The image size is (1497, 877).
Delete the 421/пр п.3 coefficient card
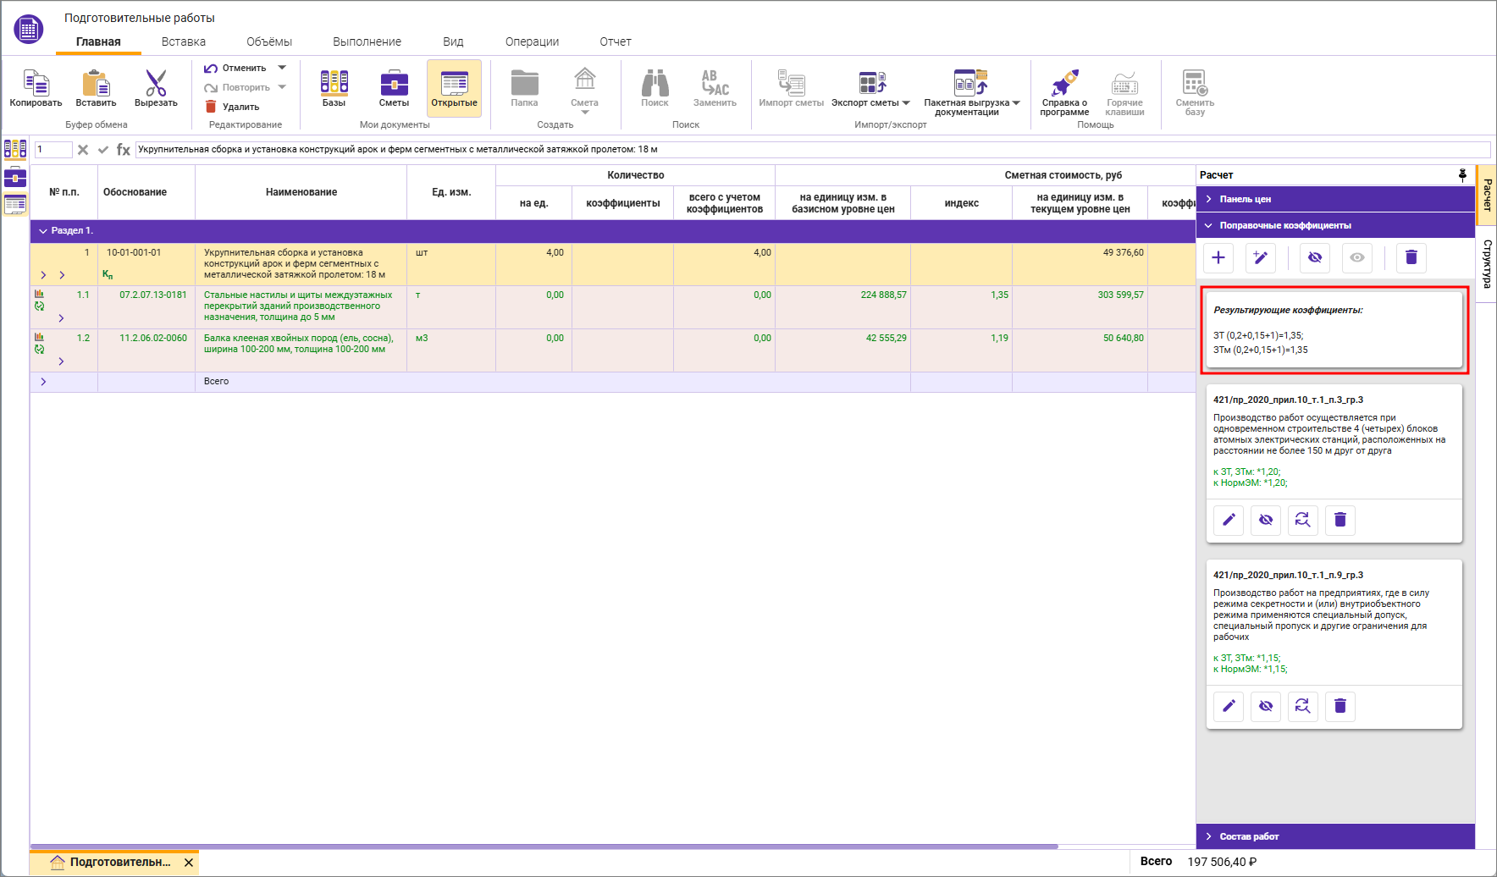coord(1340,520)
